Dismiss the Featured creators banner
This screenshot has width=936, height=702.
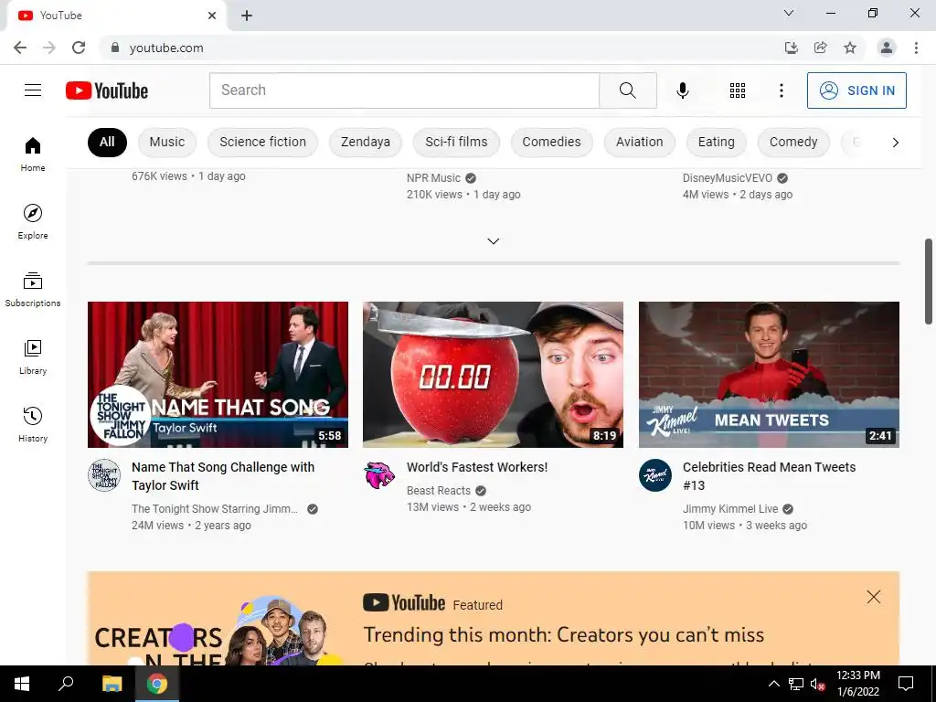point(873,597)
